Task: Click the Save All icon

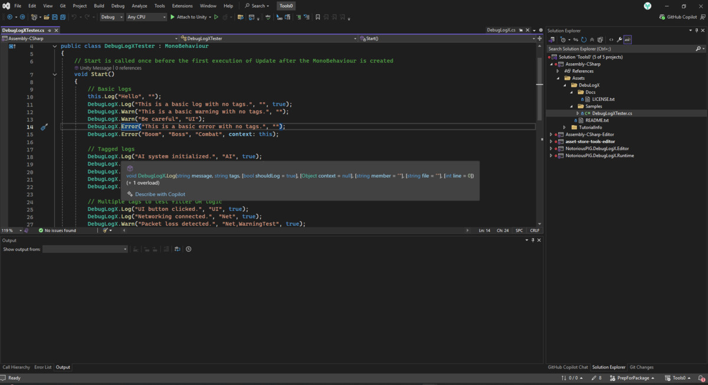Action: [x=63, y=17]
